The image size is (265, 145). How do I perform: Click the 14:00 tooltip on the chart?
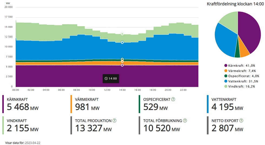pos(111,78)
